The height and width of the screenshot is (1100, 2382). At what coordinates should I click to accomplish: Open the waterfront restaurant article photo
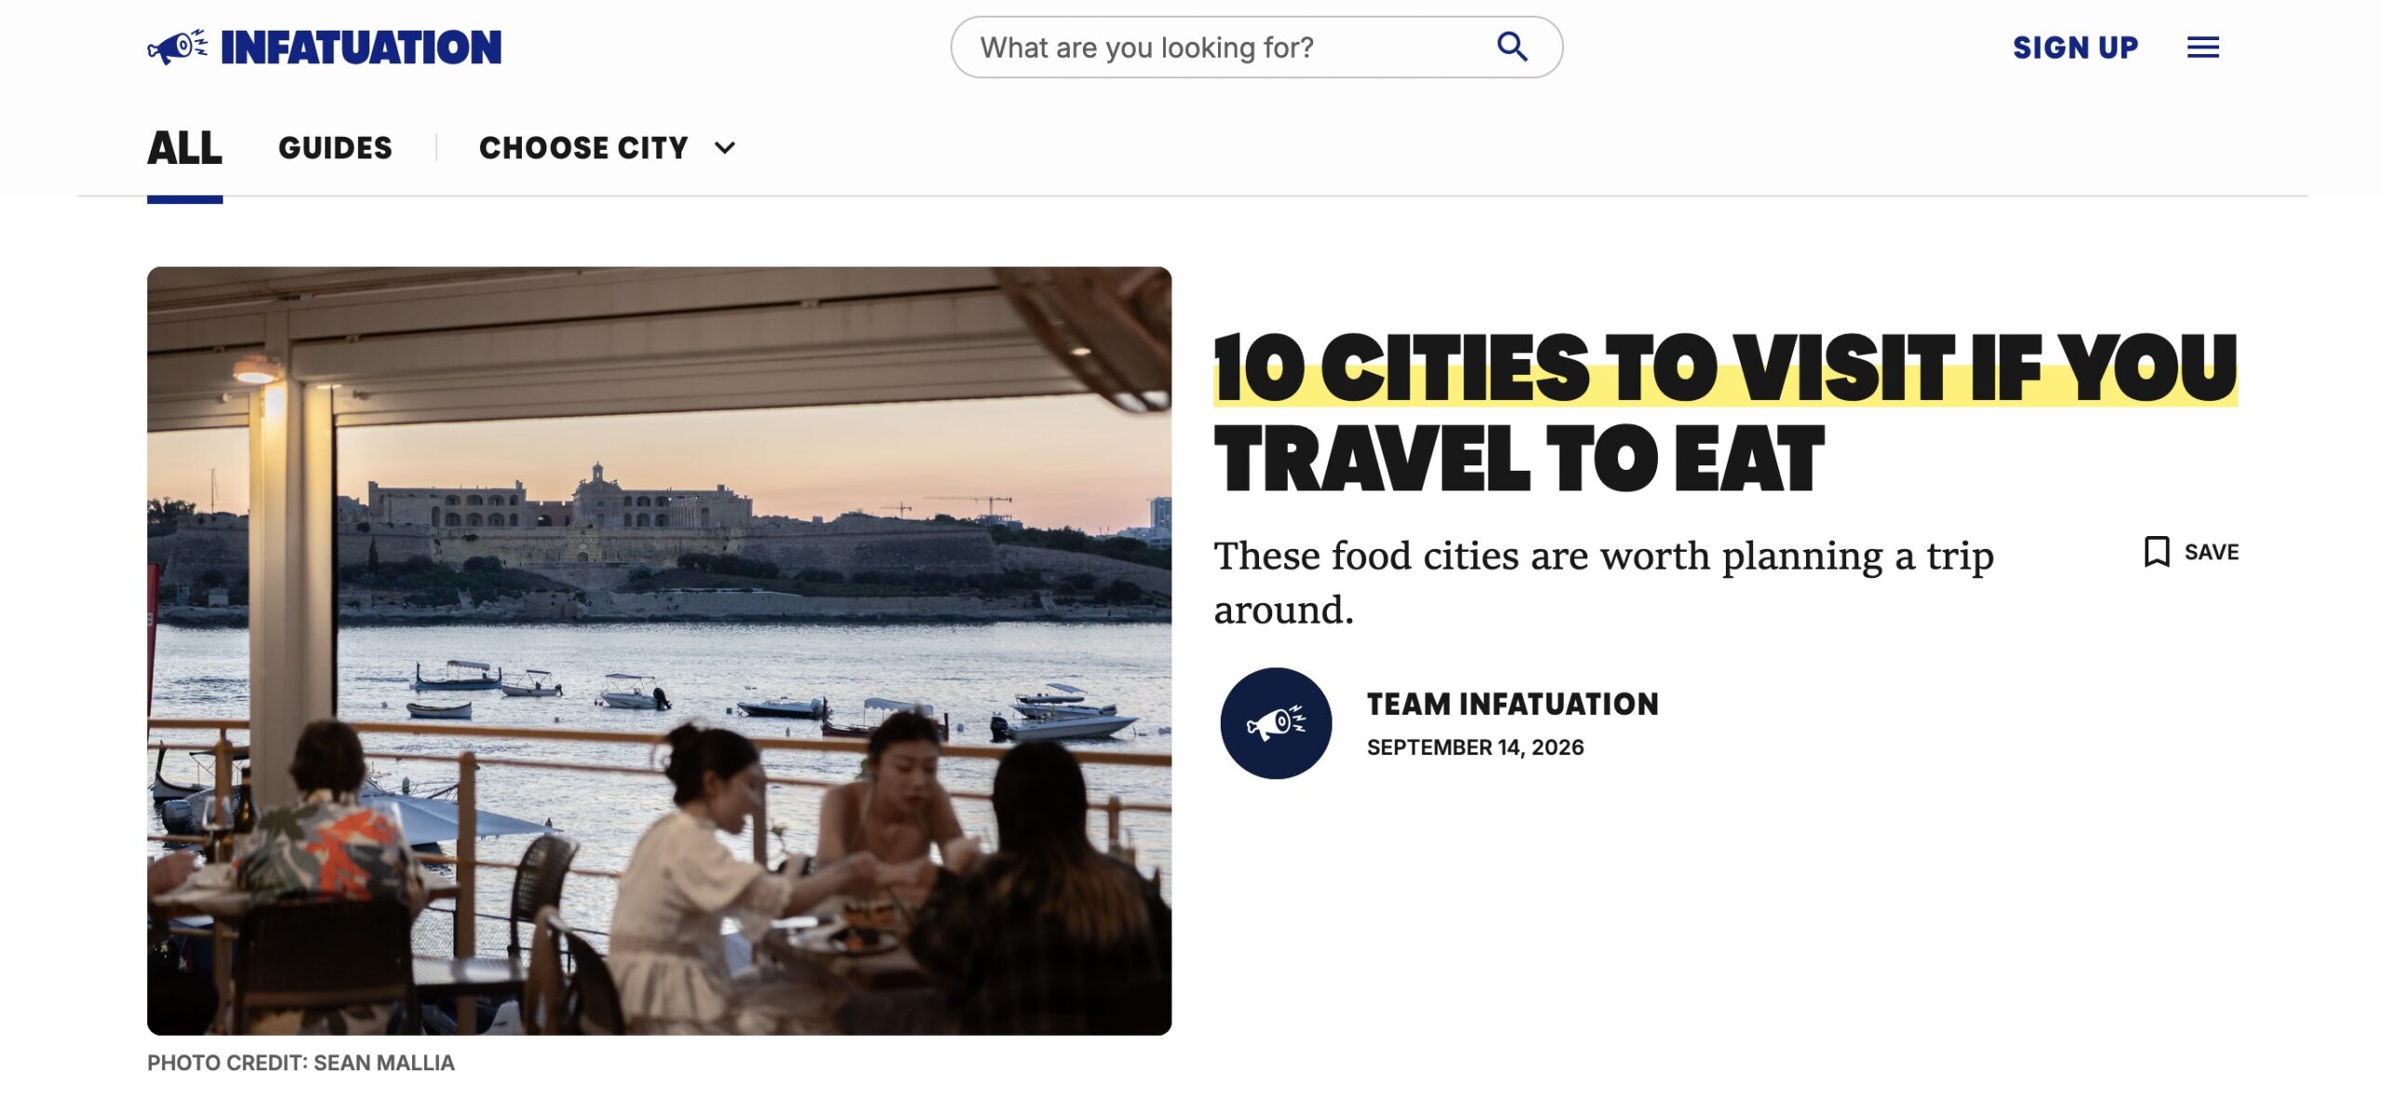click(659, 651)
